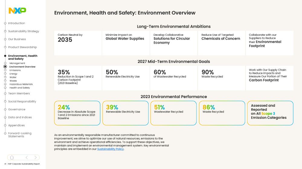Expand the Social Responsibility section

click(22, 102)
